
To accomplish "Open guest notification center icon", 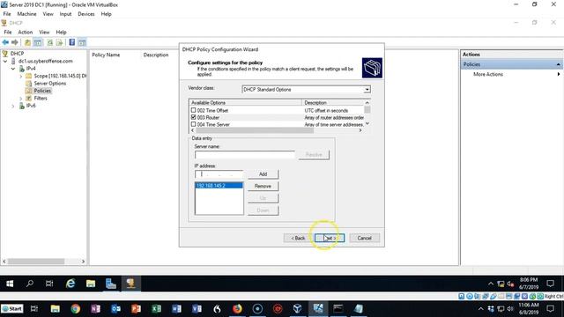I will pyautogui.click(x=550, y=284).
